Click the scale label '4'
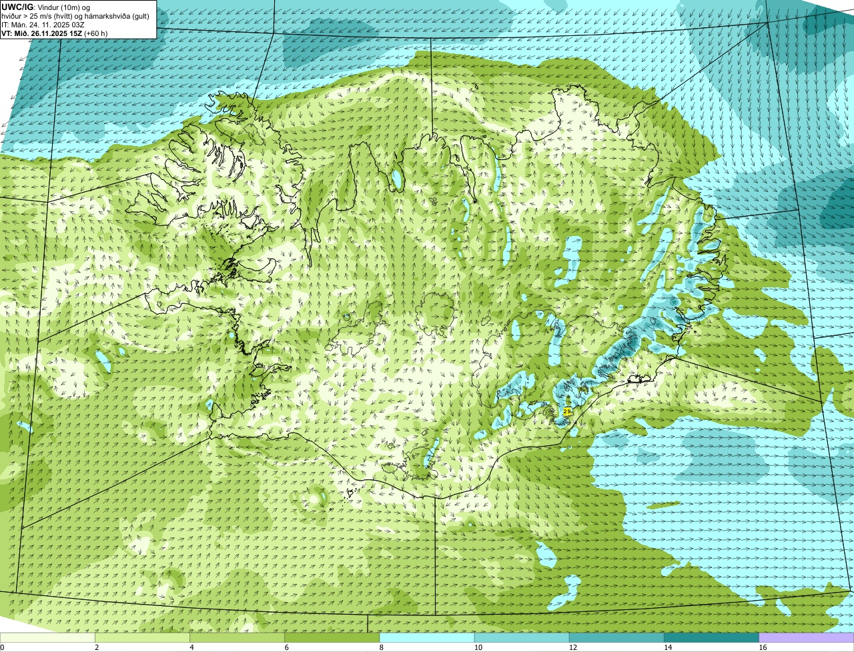 [x=191, y=647]
